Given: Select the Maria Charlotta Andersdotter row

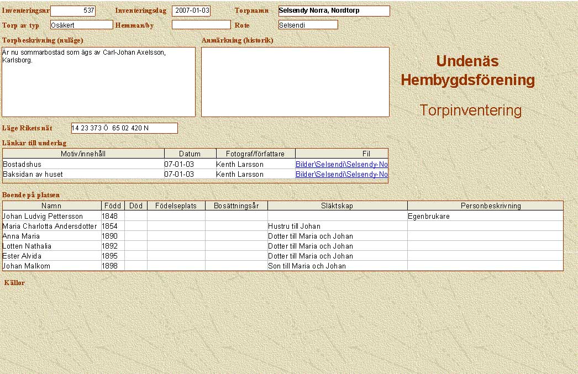Looking at the screenshot, I should click(x=51, y=226).
